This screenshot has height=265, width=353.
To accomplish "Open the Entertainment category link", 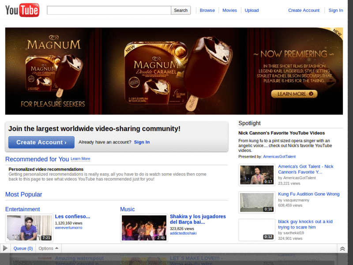I will point(23,209).
